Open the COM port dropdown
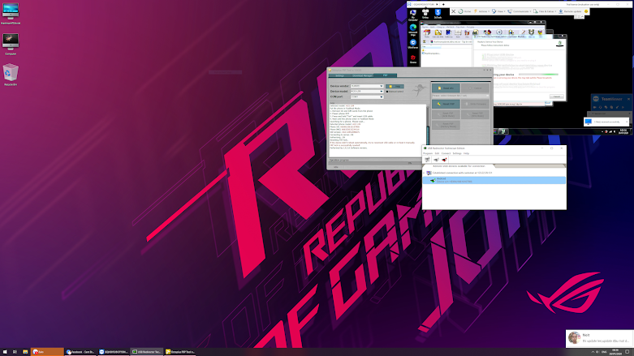The height and width of the screenshot is (356, 634). (x=367, y=97)
